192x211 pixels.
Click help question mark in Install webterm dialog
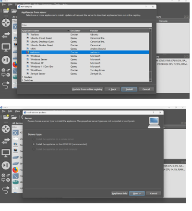point(153,112)
